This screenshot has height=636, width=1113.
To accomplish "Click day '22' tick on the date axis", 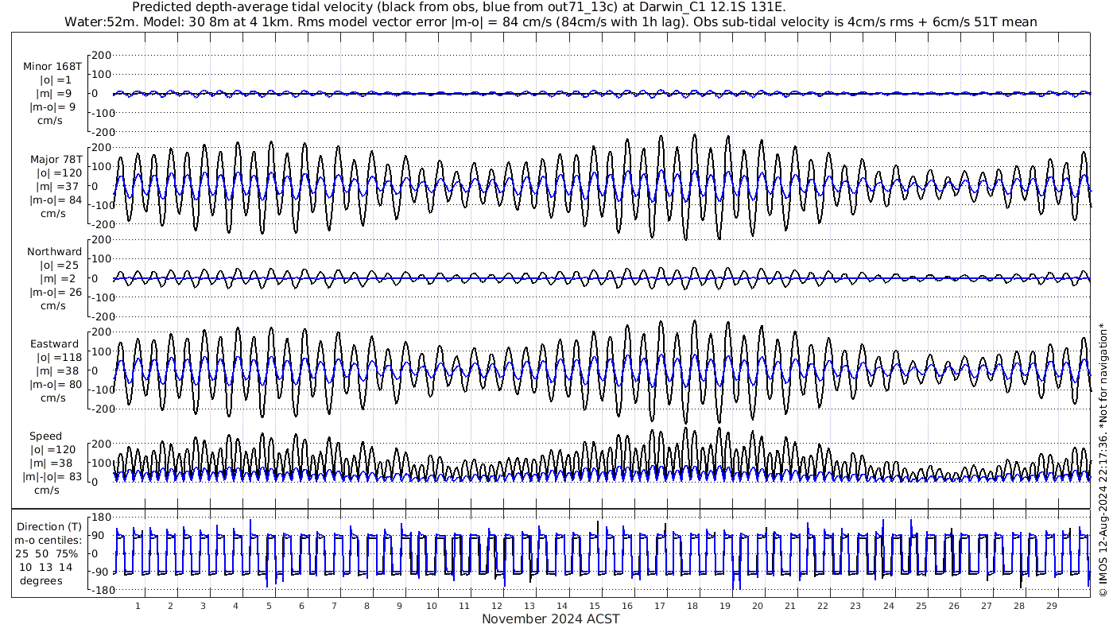I will click(x=823, y=606).
